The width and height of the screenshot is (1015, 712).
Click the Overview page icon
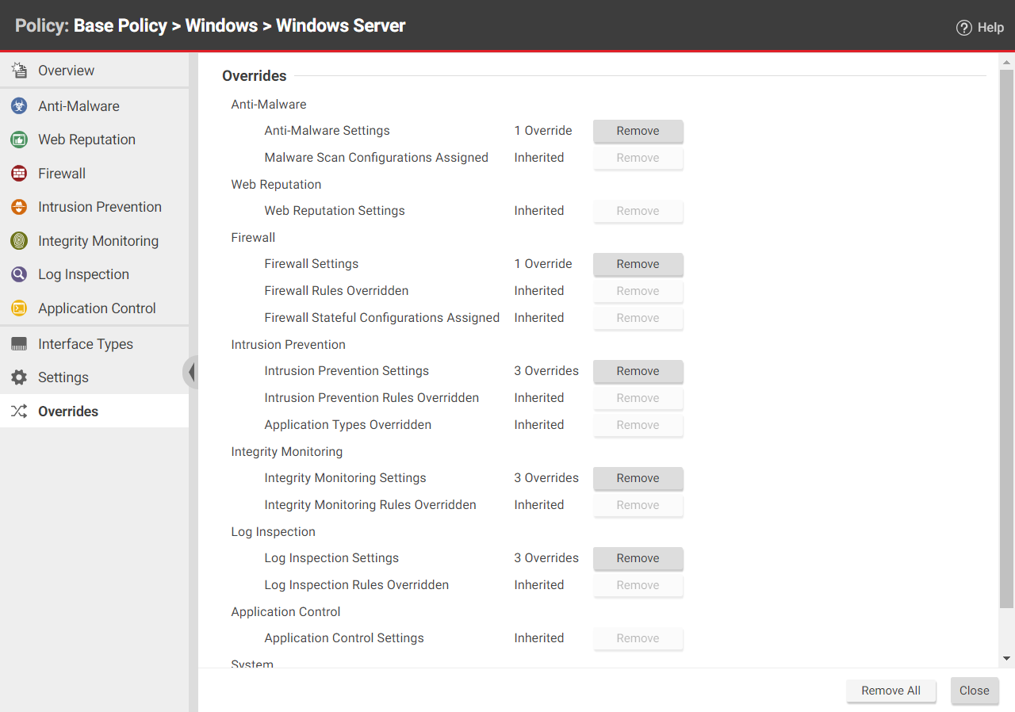18,70
